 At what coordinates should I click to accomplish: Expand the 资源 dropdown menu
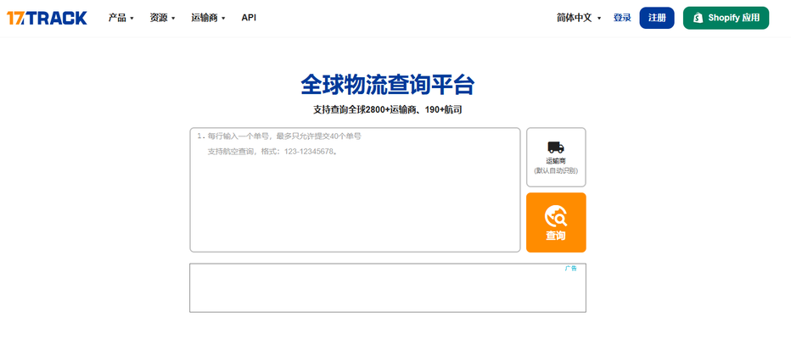(x=162, y=18)
